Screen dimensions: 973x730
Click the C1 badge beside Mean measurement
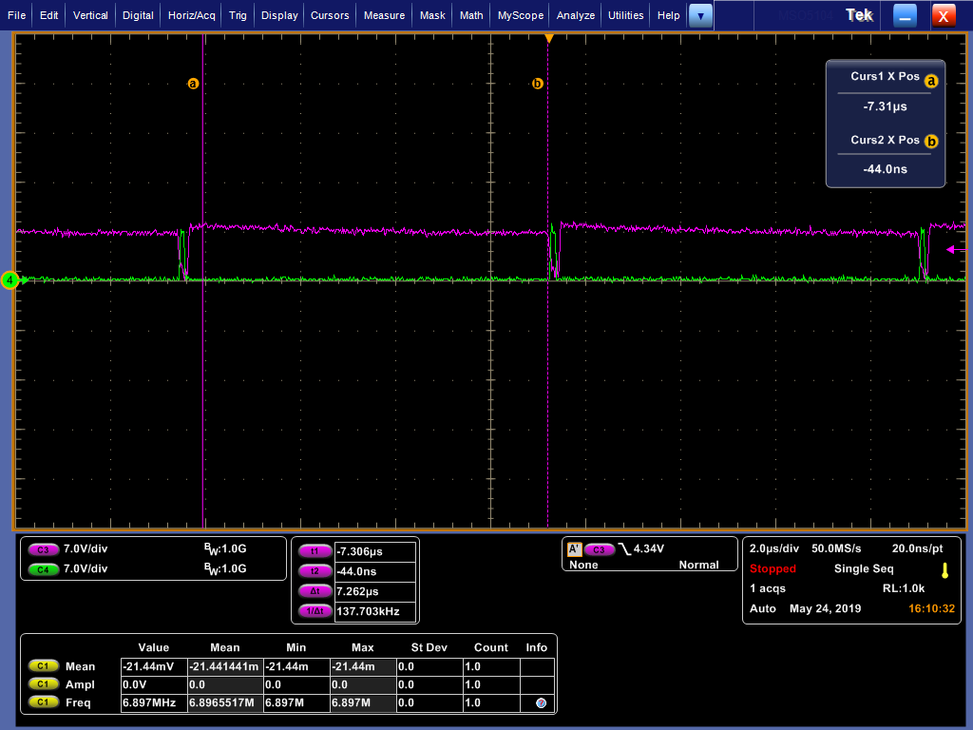(44, 666)
